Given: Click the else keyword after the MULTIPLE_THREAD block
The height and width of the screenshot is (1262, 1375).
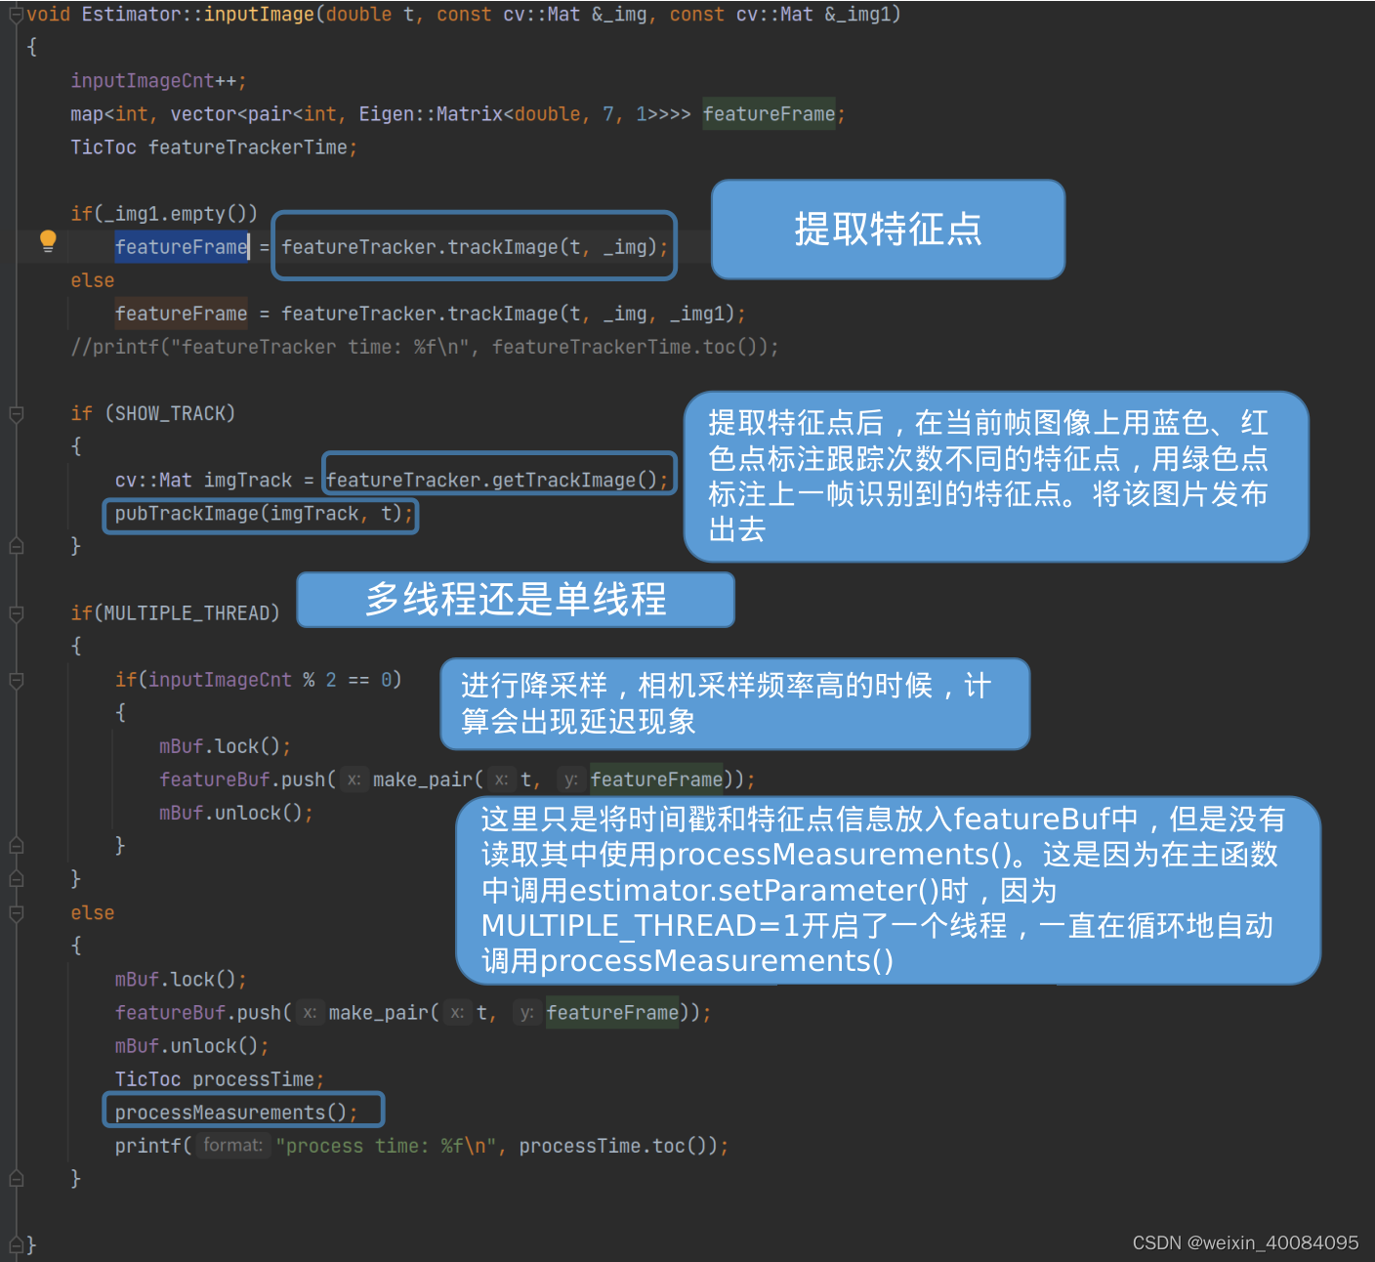Looking at the screenshot, I should (x=93, y=912).
